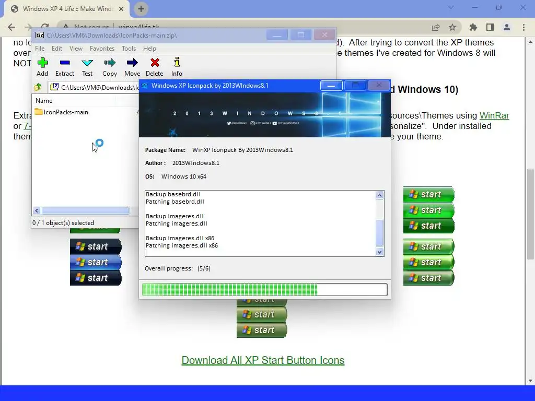Run the Test tool in 7-Zip
Viewport: 535px width, 401px height.
[x=87, y=67]
